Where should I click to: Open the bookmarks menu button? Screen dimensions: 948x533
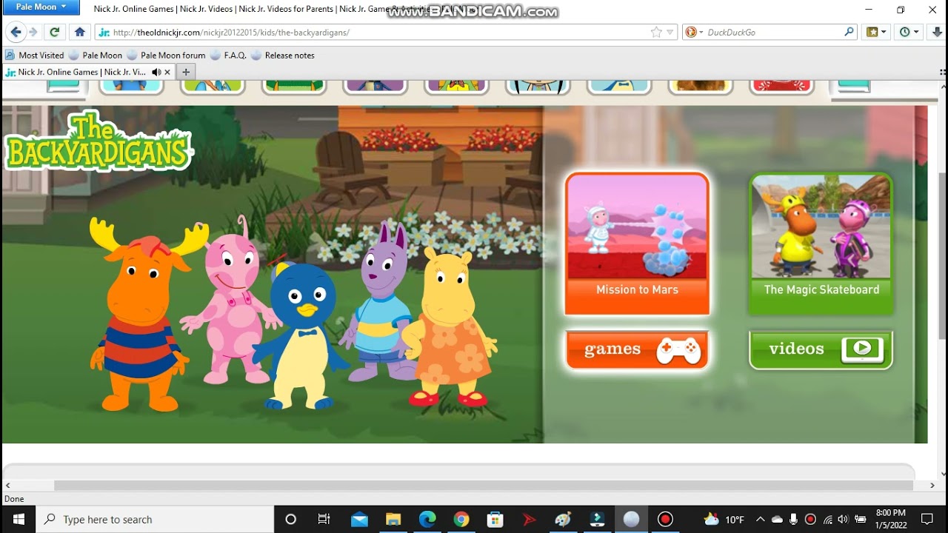(x=876, y=32)
